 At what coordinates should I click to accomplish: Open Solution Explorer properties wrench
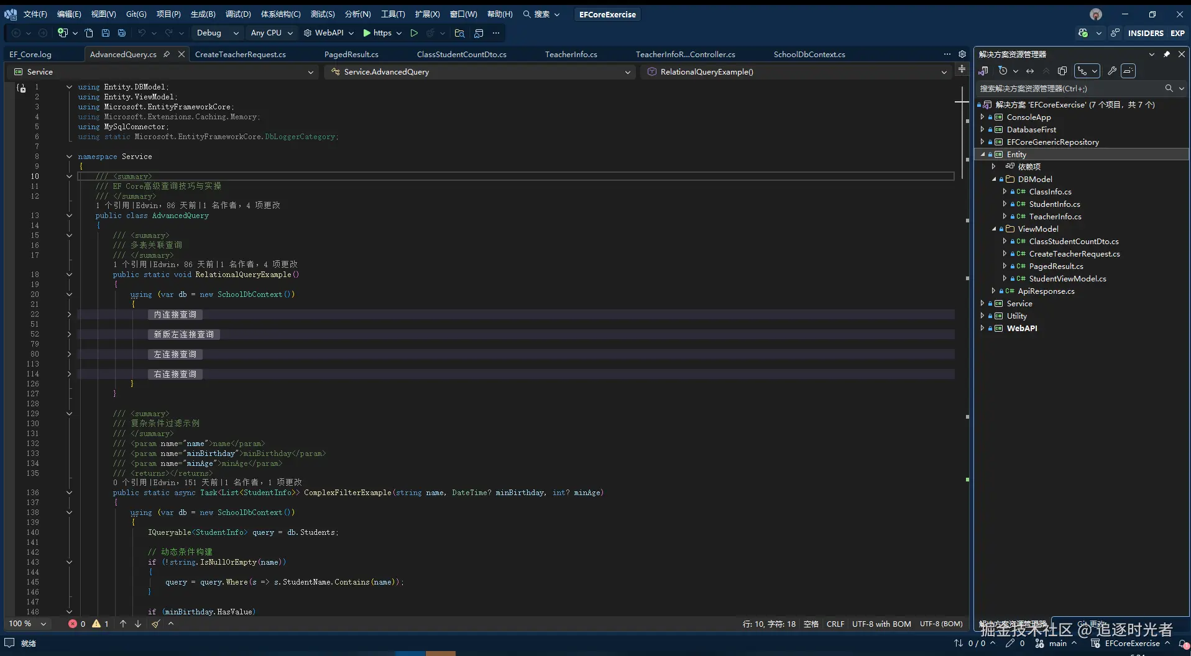pyautogui.click(x=1112, y=71)
